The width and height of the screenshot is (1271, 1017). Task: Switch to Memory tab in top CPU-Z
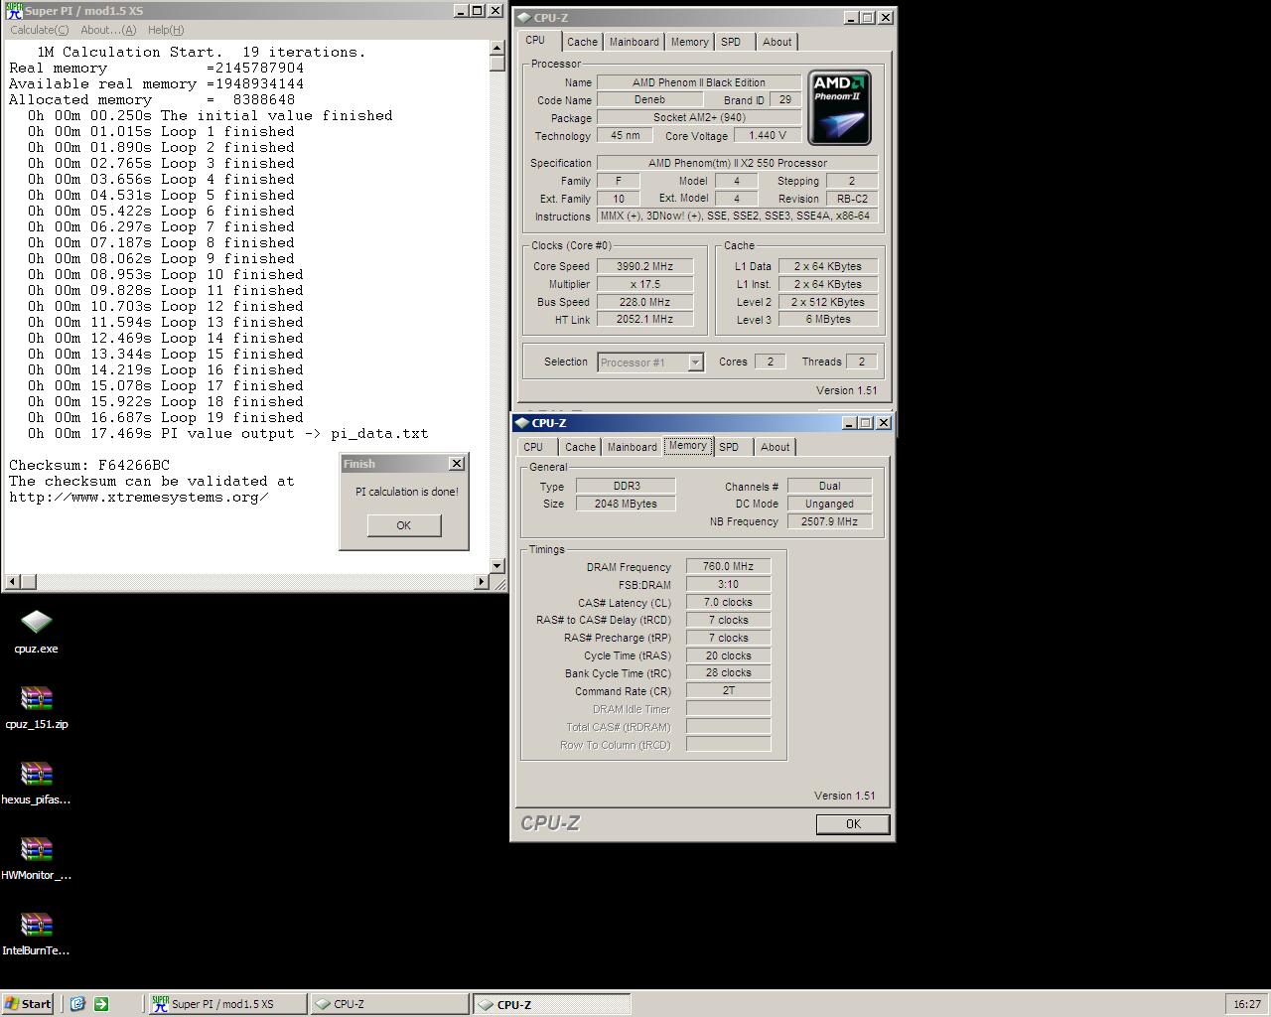click(x=689, y=42)
